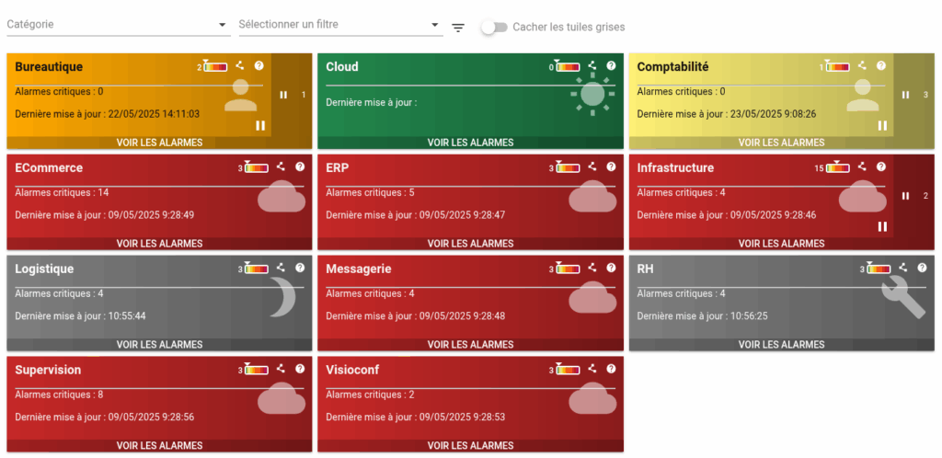942x458 pixels.
Task: Share the Comptabilité tile
Action: point(862,66)
